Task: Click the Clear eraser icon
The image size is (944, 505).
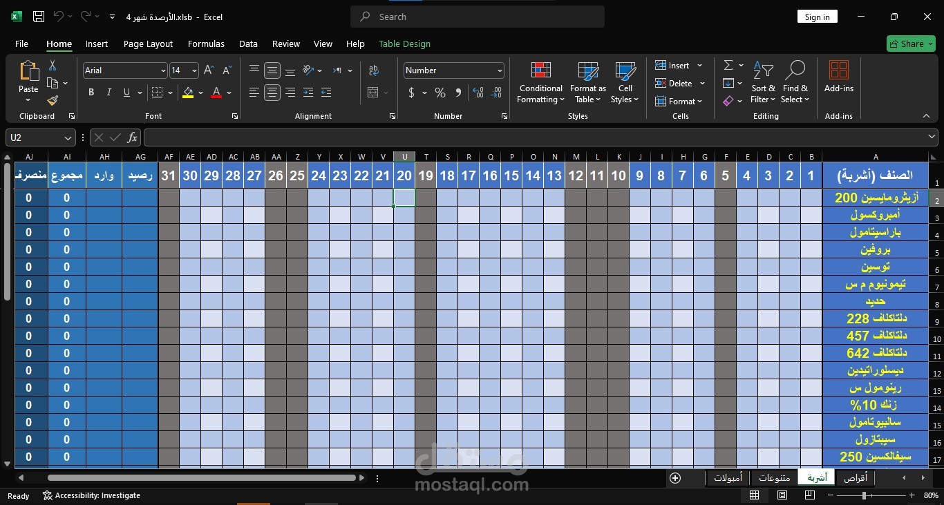Action: point(728,101)
